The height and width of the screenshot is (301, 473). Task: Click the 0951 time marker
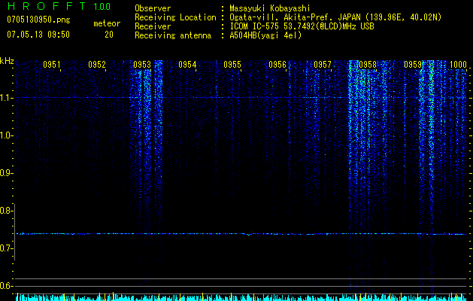(52, 65)
